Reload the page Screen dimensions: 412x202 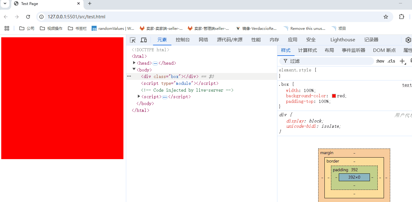(28, 17)
